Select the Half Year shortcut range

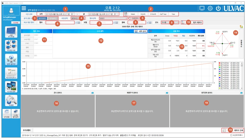click(x=163, y=14)
